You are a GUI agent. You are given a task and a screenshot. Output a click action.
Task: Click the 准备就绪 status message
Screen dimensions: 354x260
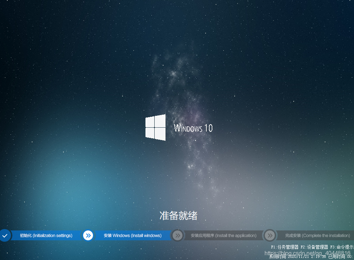tap(178, 216)
